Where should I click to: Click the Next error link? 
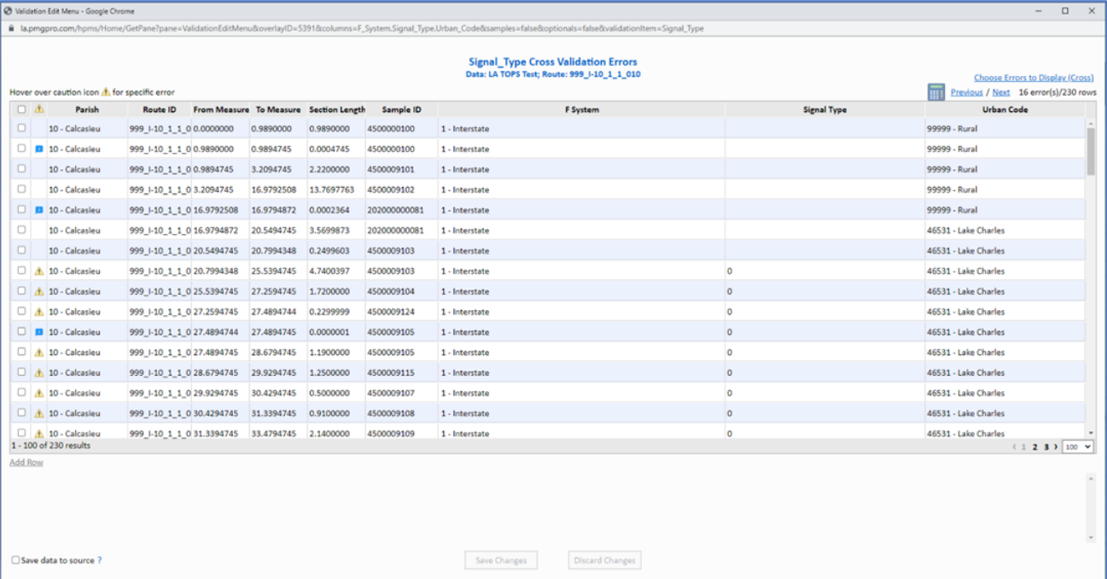coord(1000,92)
